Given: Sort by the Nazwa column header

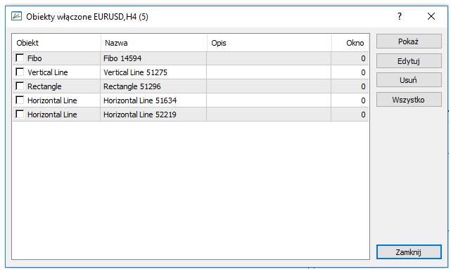Looking at the screenshot, I should pos(154,43).
